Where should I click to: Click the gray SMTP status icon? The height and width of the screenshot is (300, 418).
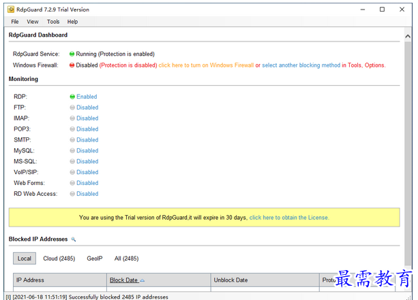click(x=72, y=140)
